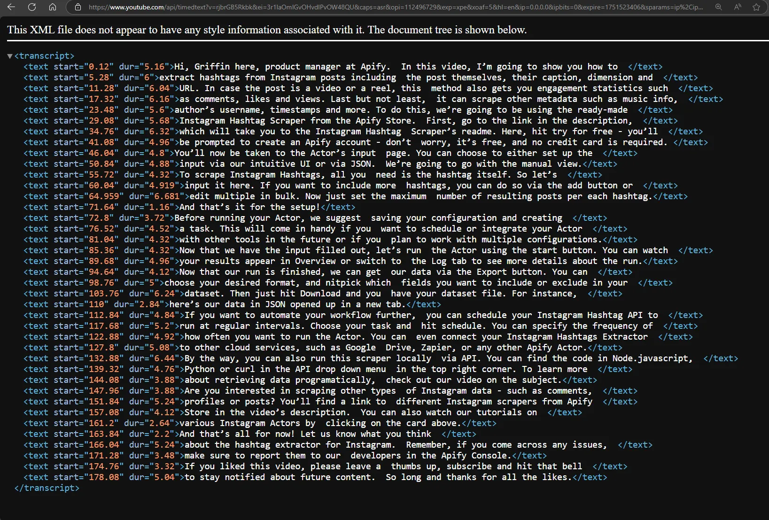
Task: Go to the Home page icon
Action: pos(53,7)
